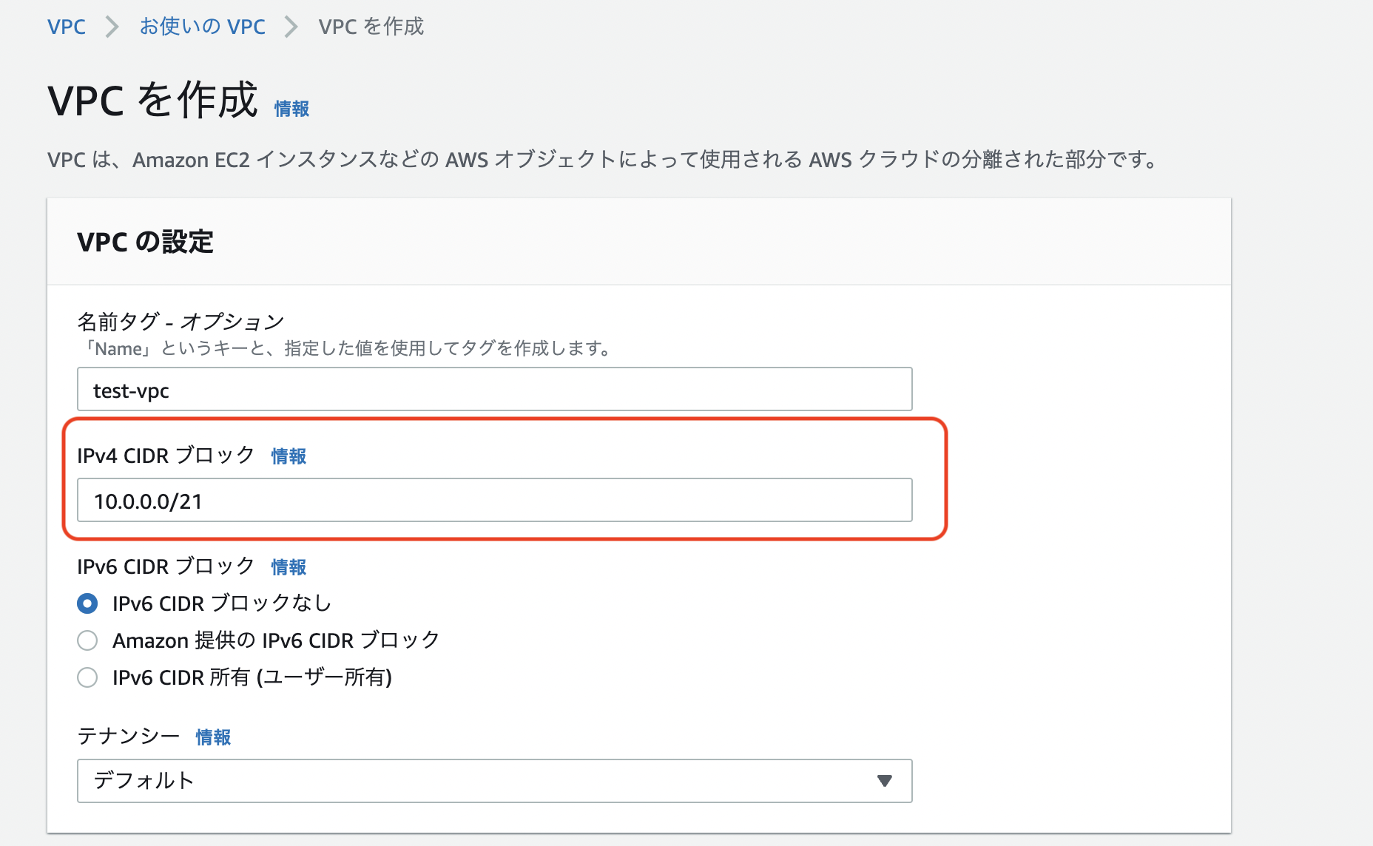Open 情報 help beside IPv6 CIDR ブロック
Screen dimensions: 1373x846
(289, 566)
